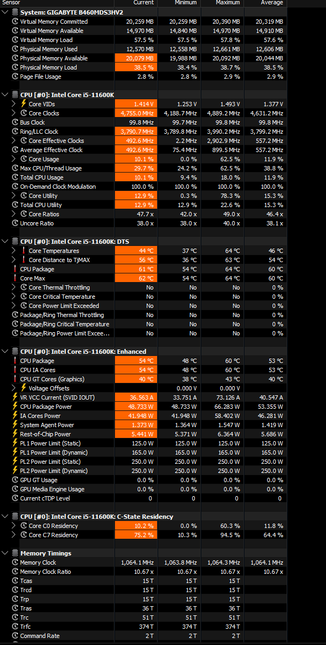The image size is (326, 645).
Task: Expand the Voltage Offsets row
Action: pyautogui.click(x=14, y=388)
